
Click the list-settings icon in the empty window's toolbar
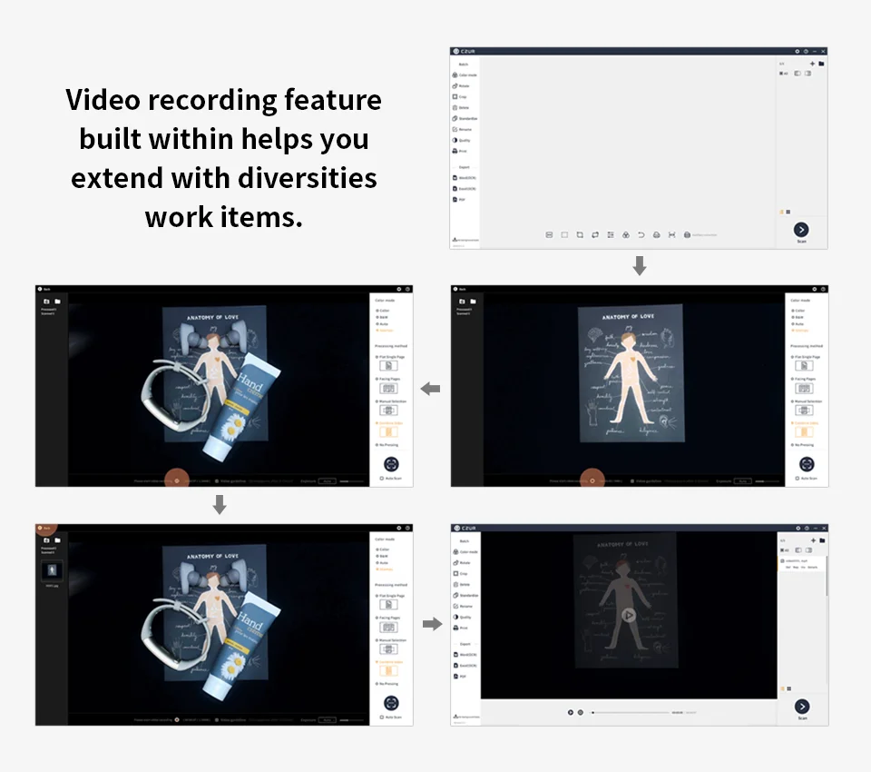611,235
